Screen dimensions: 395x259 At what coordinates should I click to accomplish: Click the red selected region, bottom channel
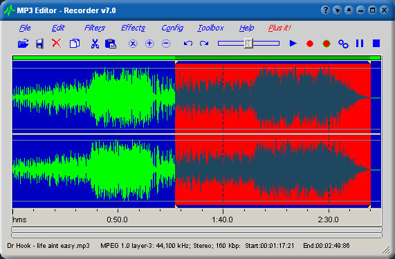(x=273, y=170)
